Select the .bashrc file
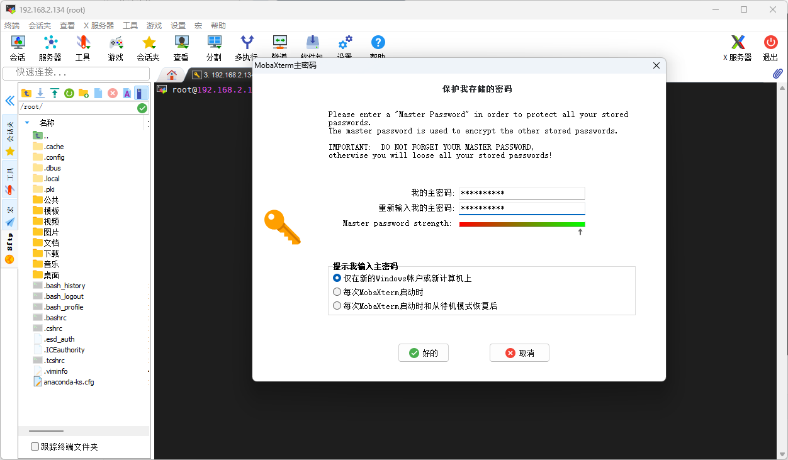The image size is (788, 460). (50, 318)
